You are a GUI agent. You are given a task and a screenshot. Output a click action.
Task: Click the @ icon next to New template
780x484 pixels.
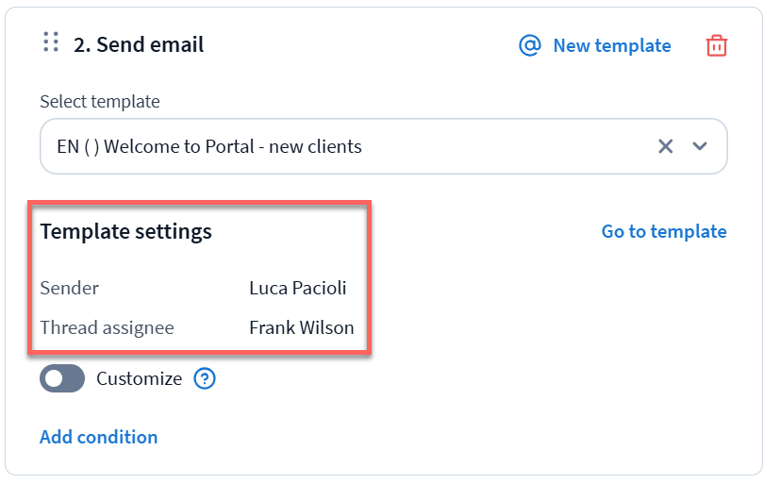tap(531, 45)
